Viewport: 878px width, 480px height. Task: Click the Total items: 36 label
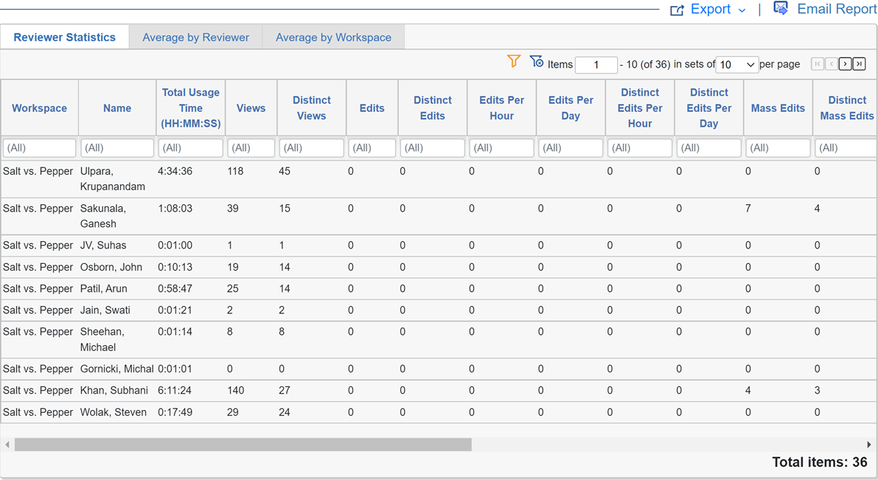point(819,462)
